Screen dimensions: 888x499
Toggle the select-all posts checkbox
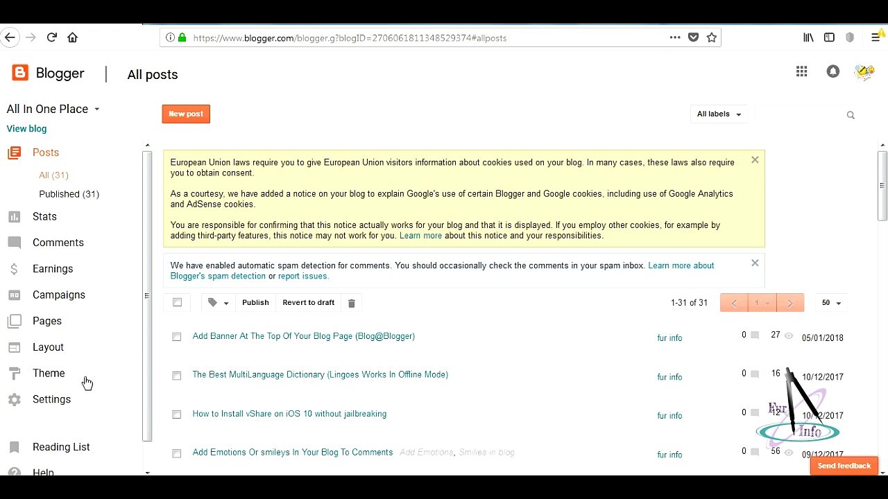click(x=177, y=302)
